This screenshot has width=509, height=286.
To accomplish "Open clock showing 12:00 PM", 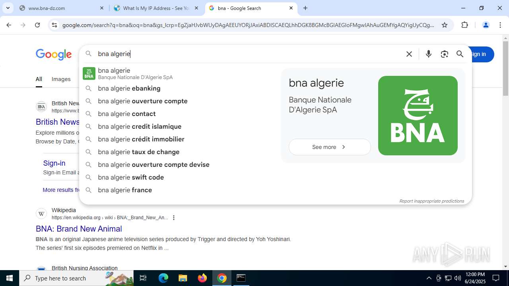I will (x=475, y=278).
